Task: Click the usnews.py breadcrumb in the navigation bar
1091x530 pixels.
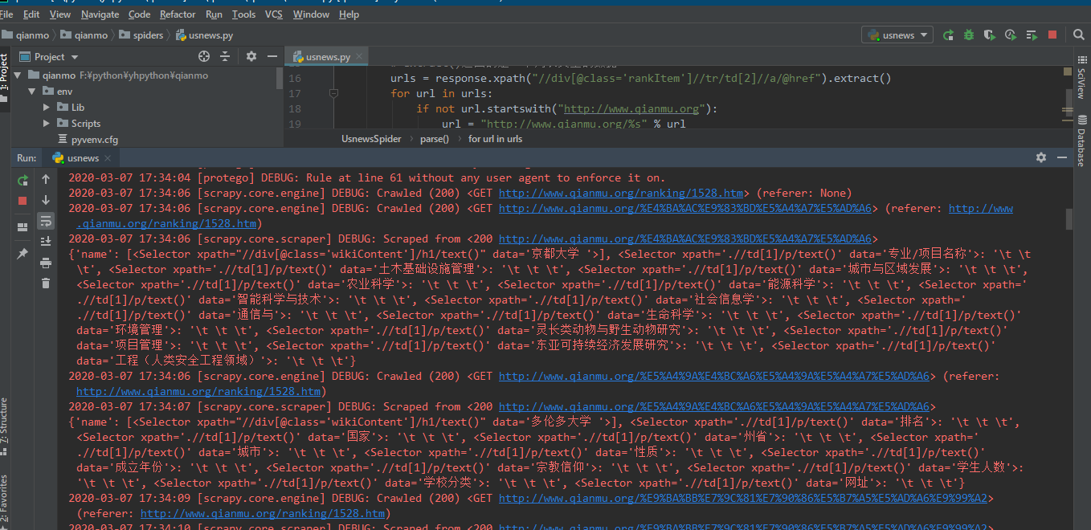Action: click(204, 35)
